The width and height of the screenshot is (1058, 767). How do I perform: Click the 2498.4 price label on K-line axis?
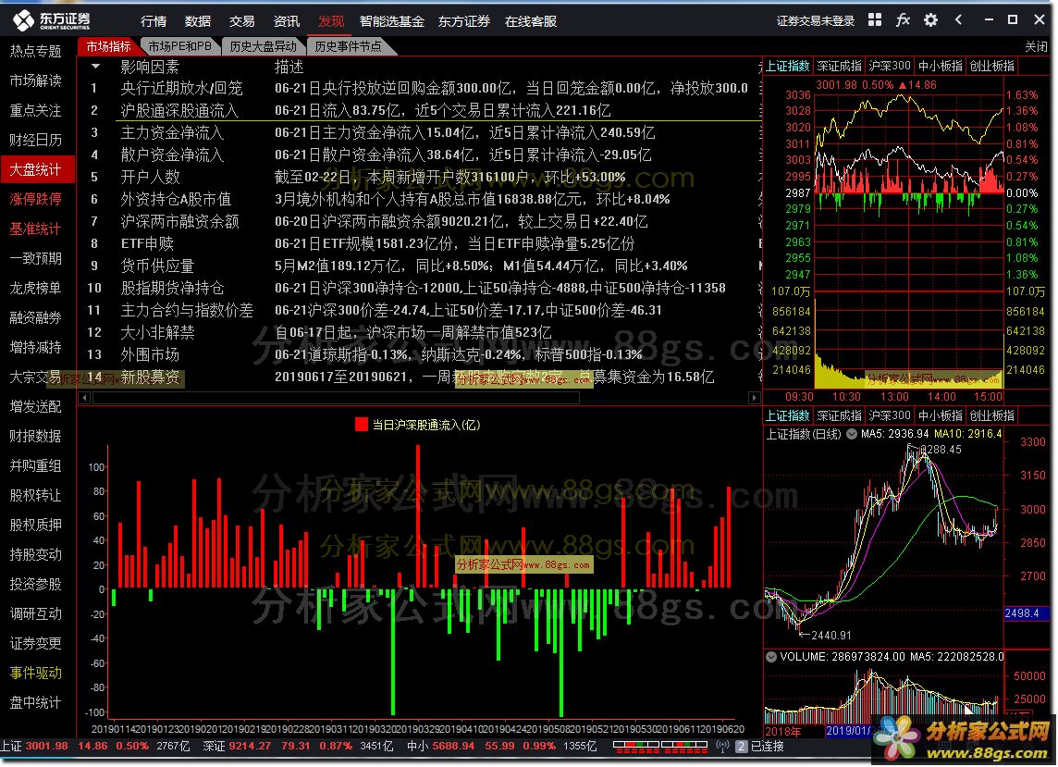pyautogui.click(x=1026, y=613)
